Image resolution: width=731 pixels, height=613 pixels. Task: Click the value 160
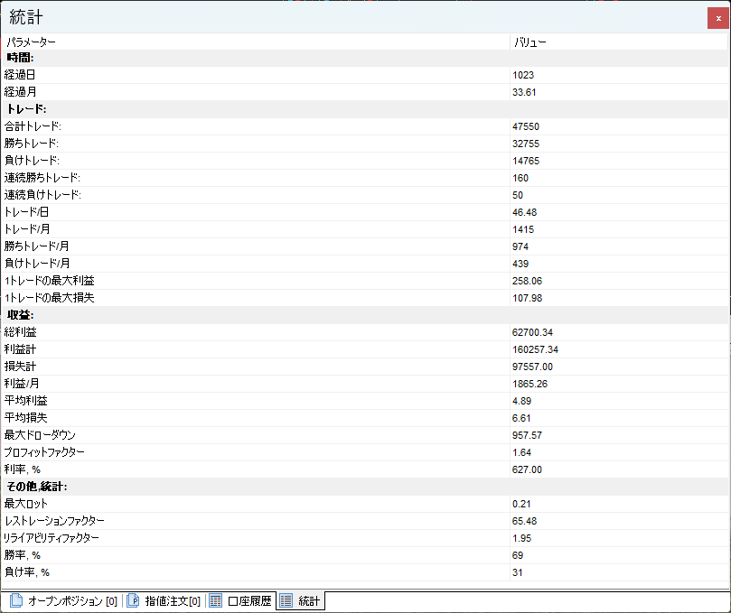pyautogui.click(x=520, y=178)
